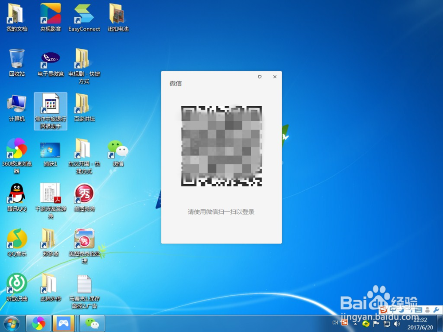Select the 美图秀秀 desktop shortcut
This screenshot has width=443, height=332.
[84, 197]
